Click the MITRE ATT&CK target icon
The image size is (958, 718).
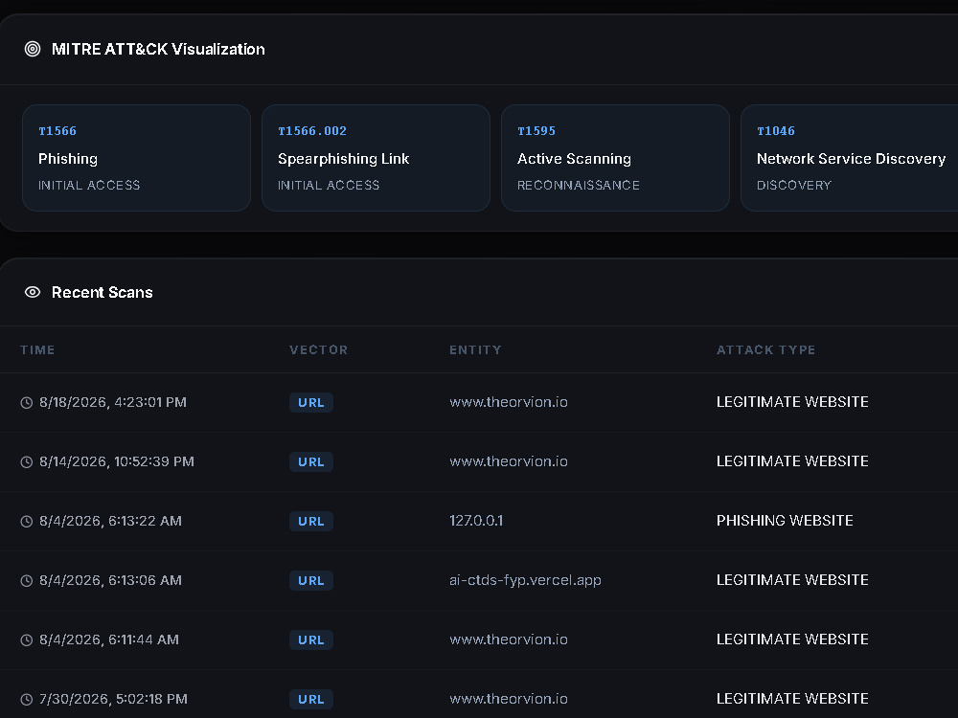[33, 49]
